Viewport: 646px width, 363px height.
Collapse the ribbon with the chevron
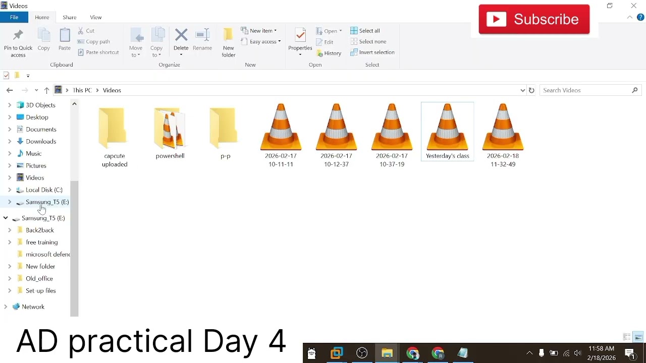click(x=630, y=18)
